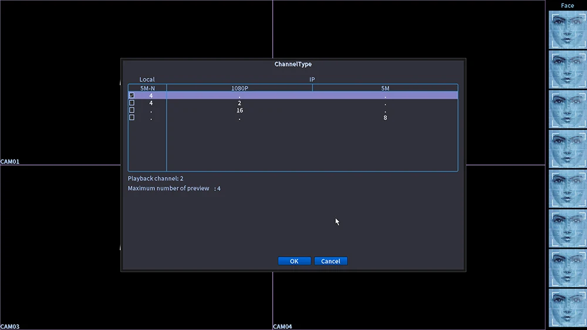Click the Playback channel: 2 label
The width and height of the screenshot is (587, 330).
pyautogui.click(x=156, y=179)
